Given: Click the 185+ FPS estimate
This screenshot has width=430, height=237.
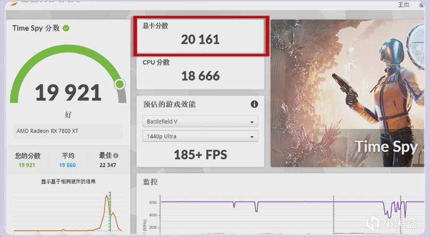Looking at the screenshot, I should 200,154.
